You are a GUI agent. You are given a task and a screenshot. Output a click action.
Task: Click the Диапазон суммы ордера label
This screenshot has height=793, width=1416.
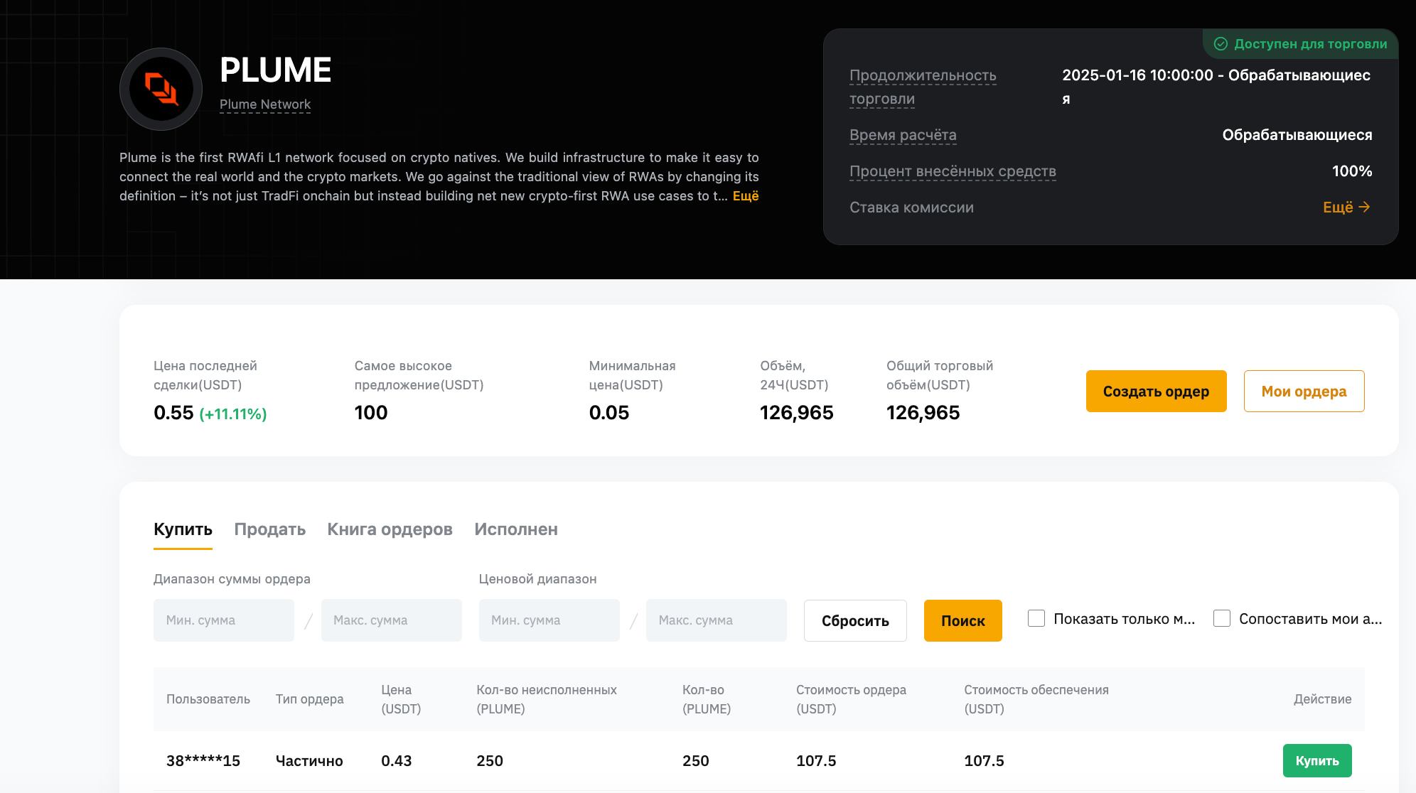[x=232, y=579]
